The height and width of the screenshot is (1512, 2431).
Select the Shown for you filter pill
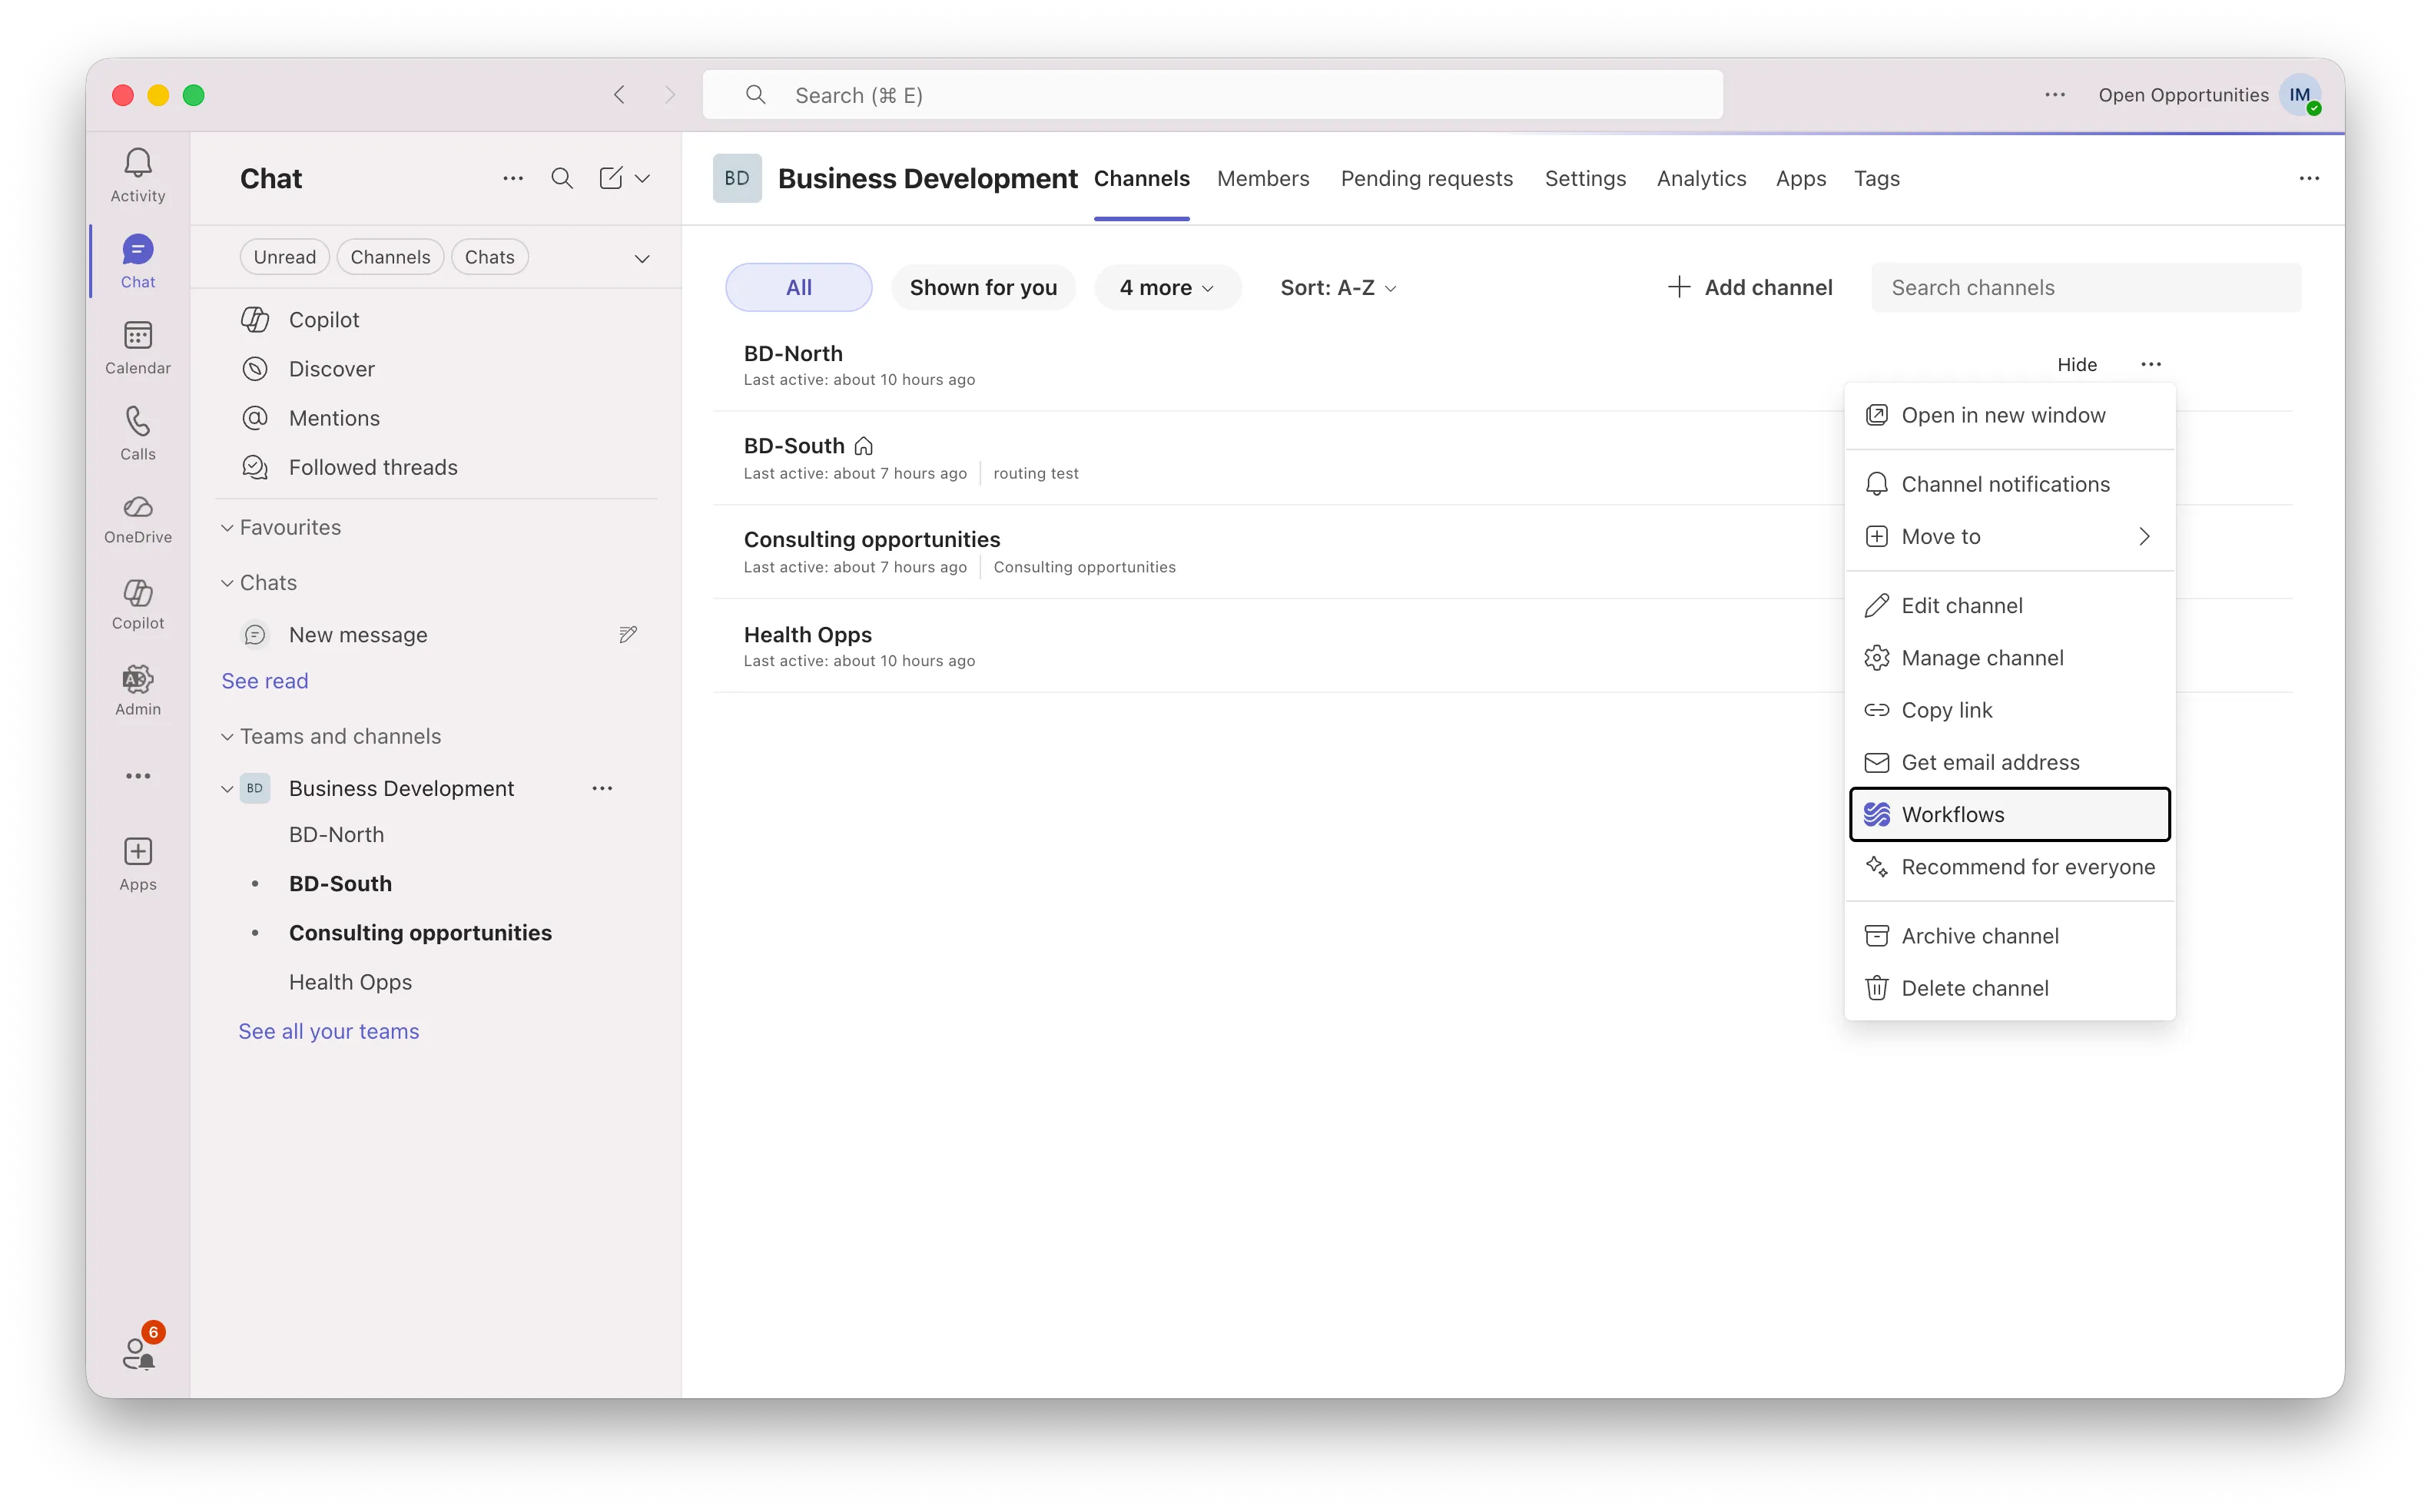coord(983,287)
